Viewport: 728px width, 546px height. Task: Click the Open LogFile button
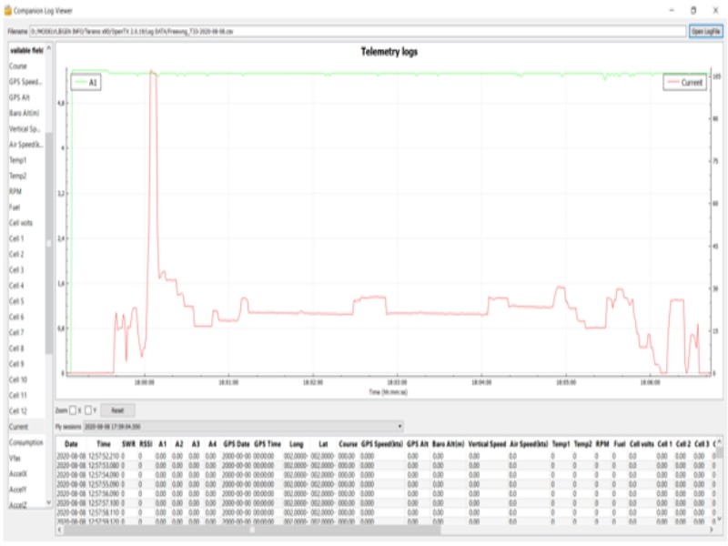coord(705,31)
